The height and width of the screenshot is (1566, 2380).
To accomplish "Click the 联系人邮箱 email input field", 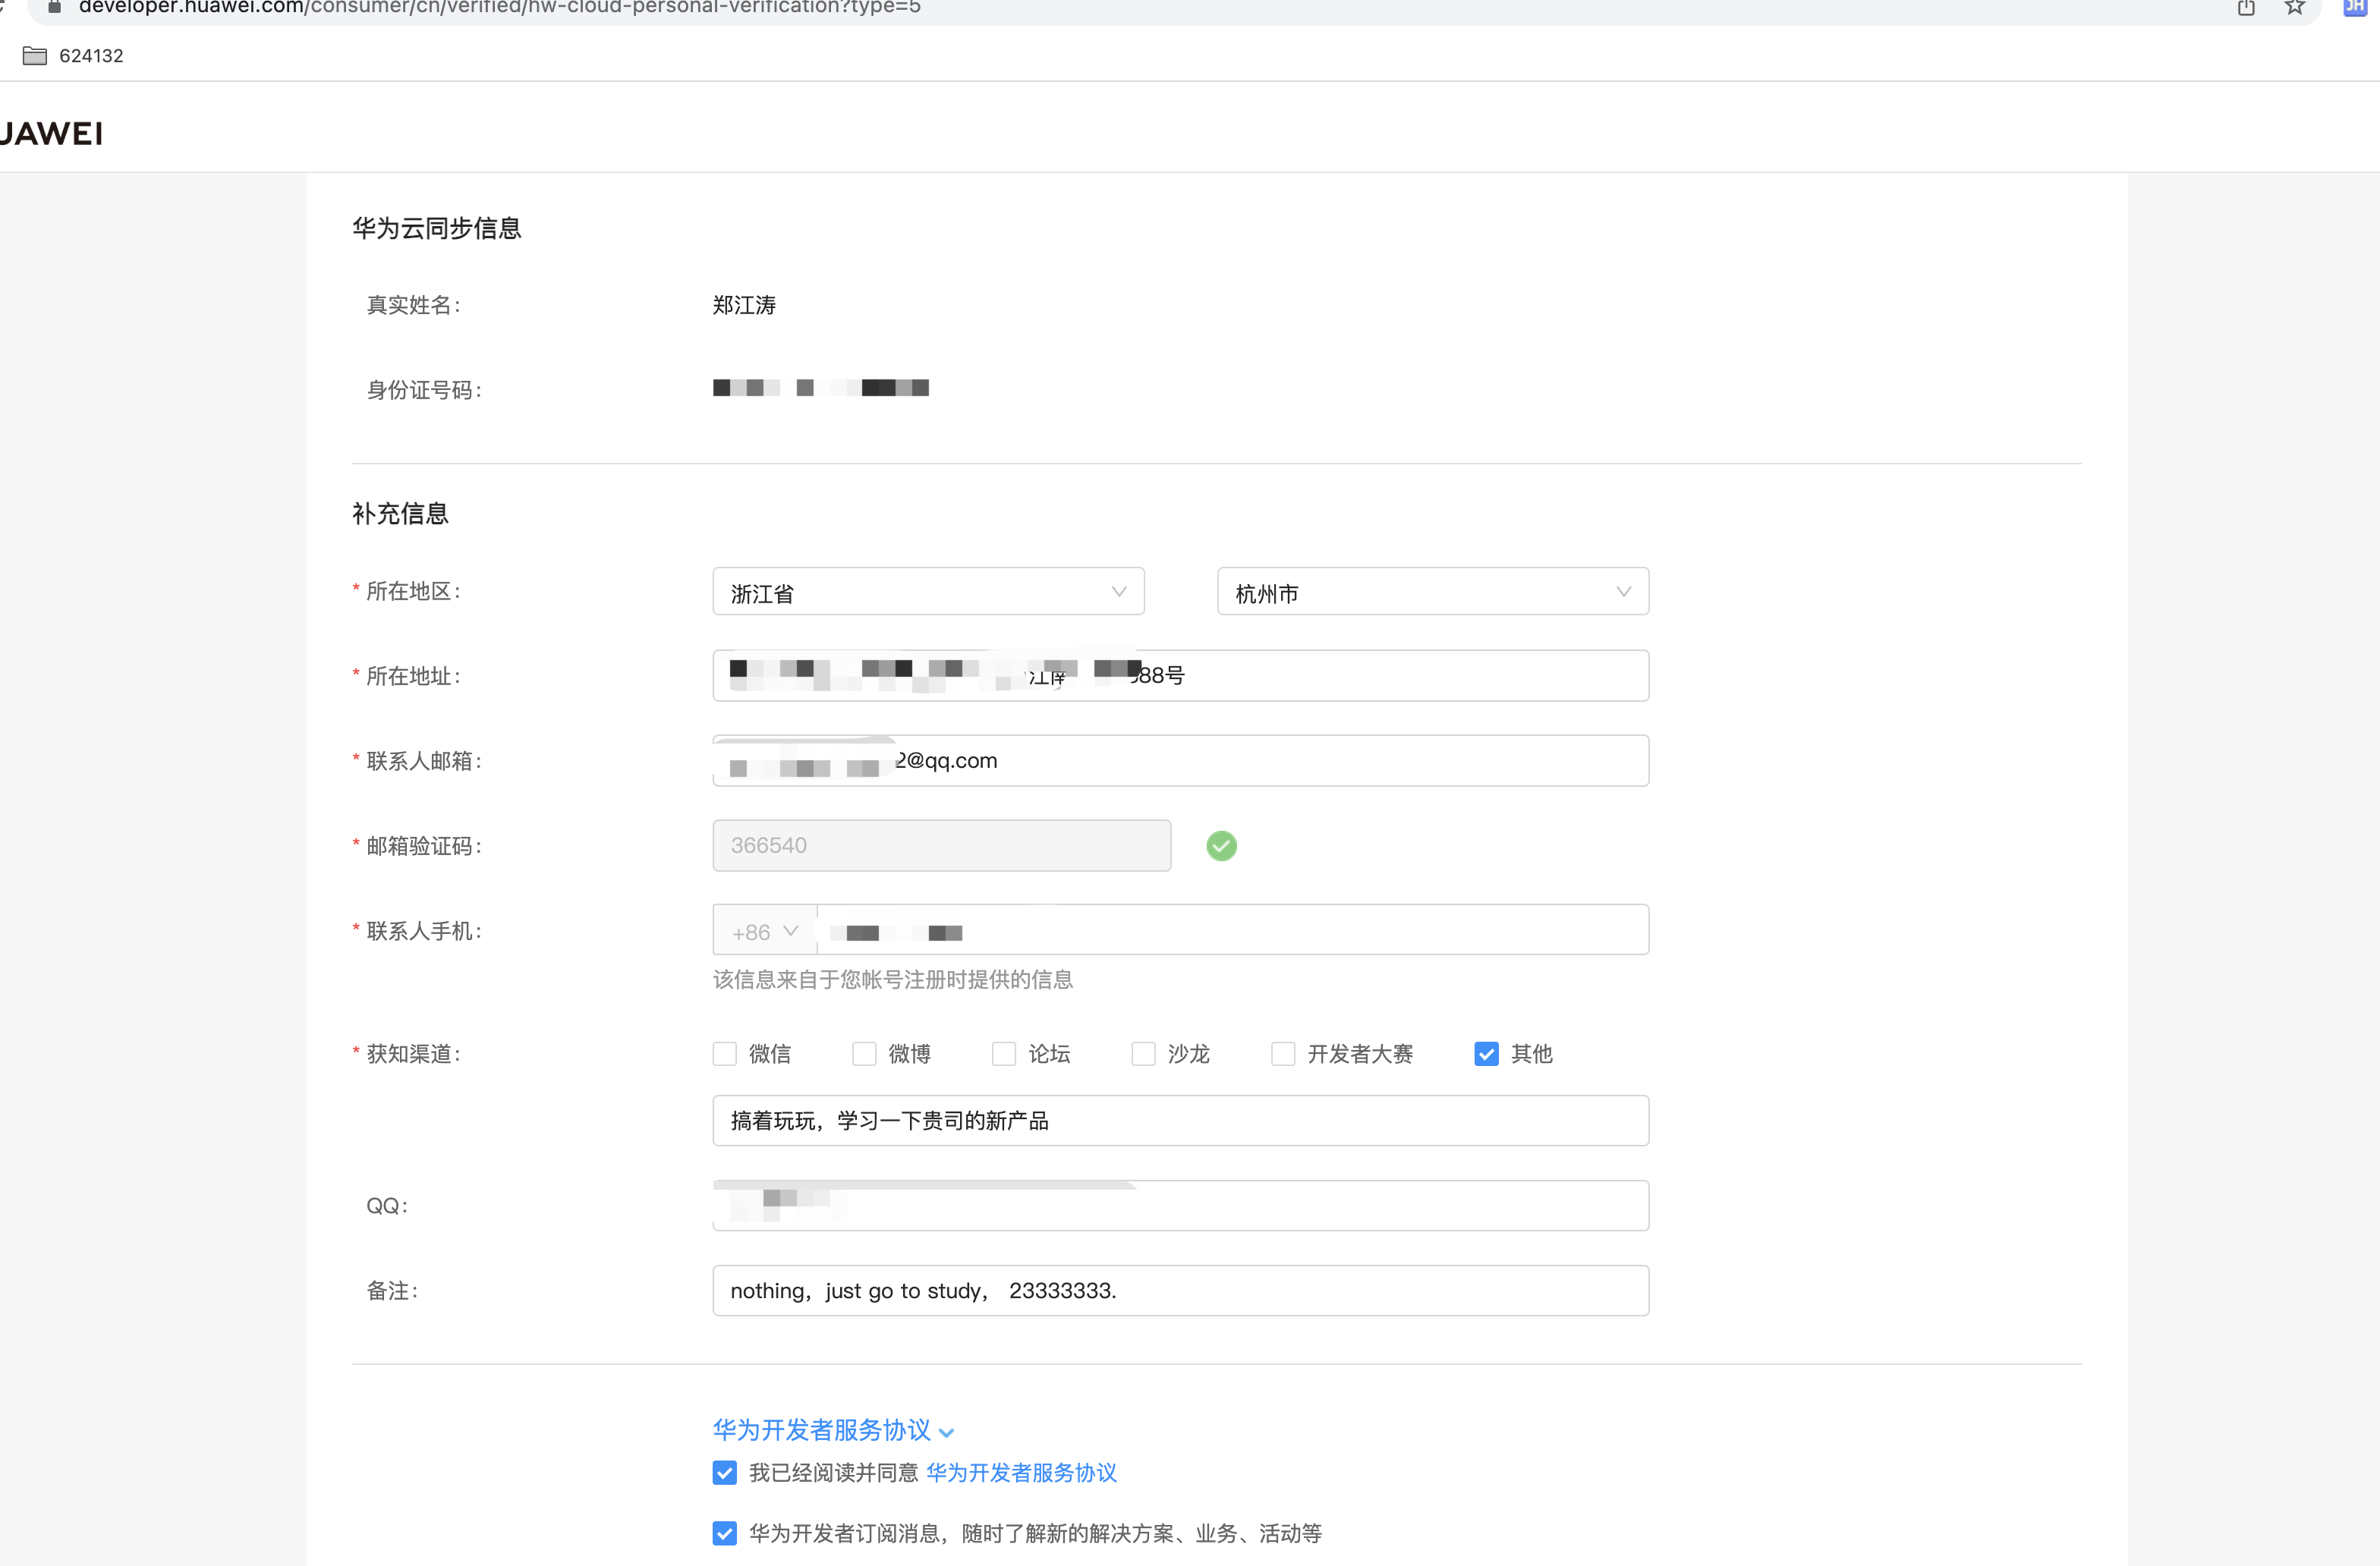I will [1181, 761].
